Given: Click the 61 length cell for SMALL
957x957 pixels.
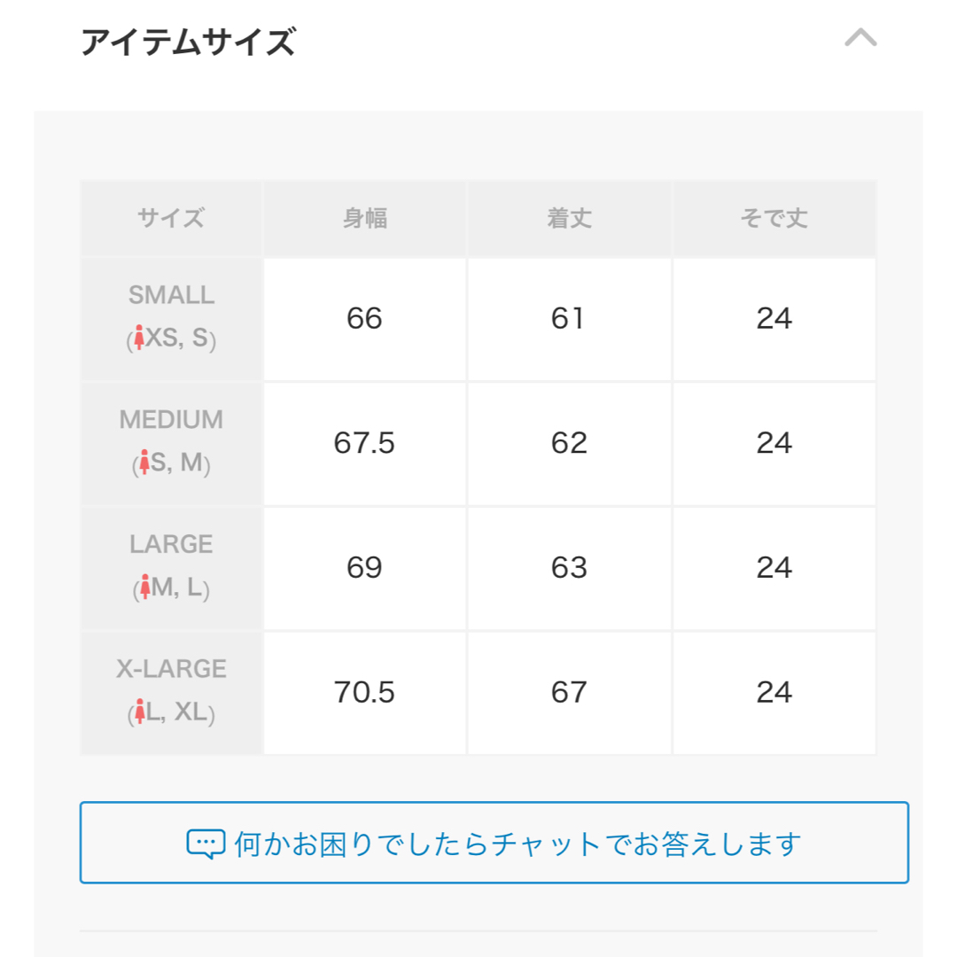Looking at the screenshot, I should 570,319.
